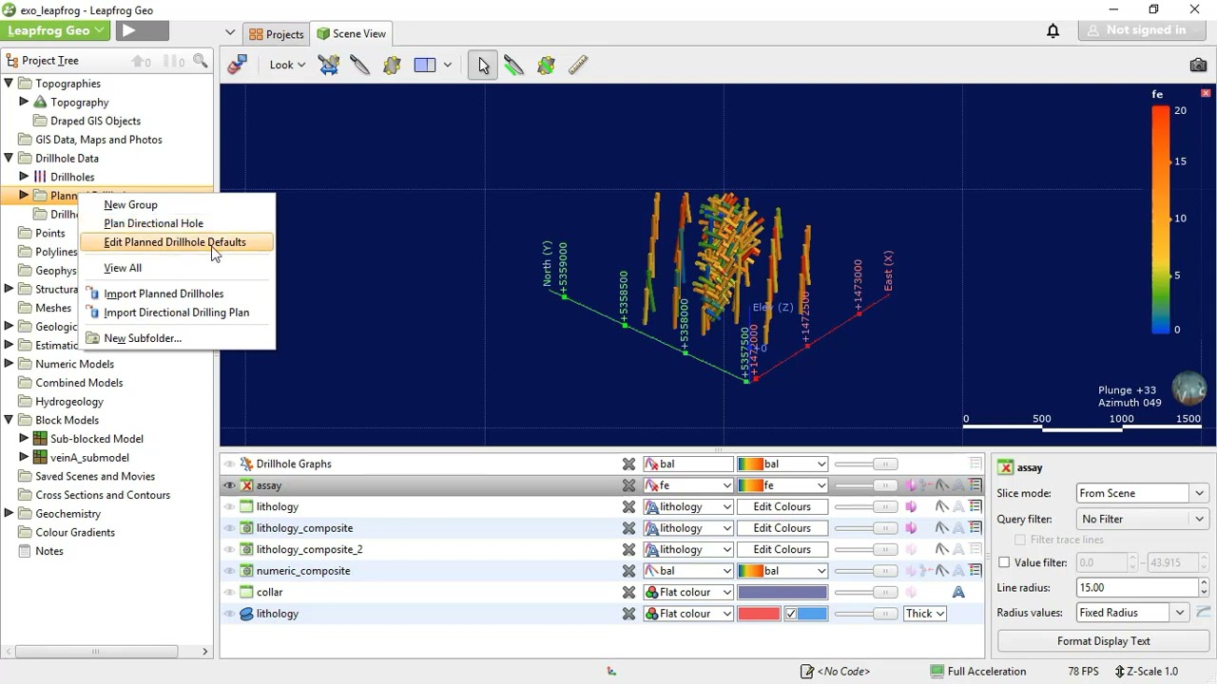Click the Project Tree search magnifier

click(x=200, y=61)
